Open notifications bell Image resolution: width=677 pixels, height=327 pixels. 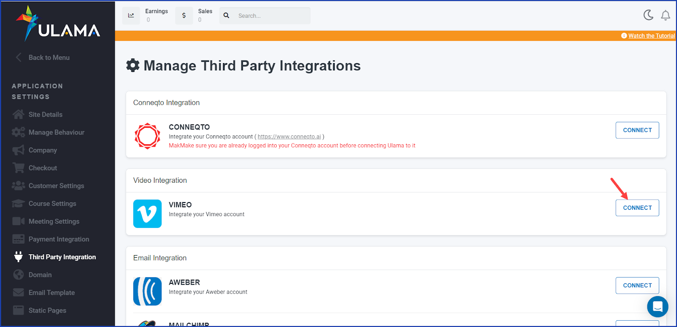point(666,15)
